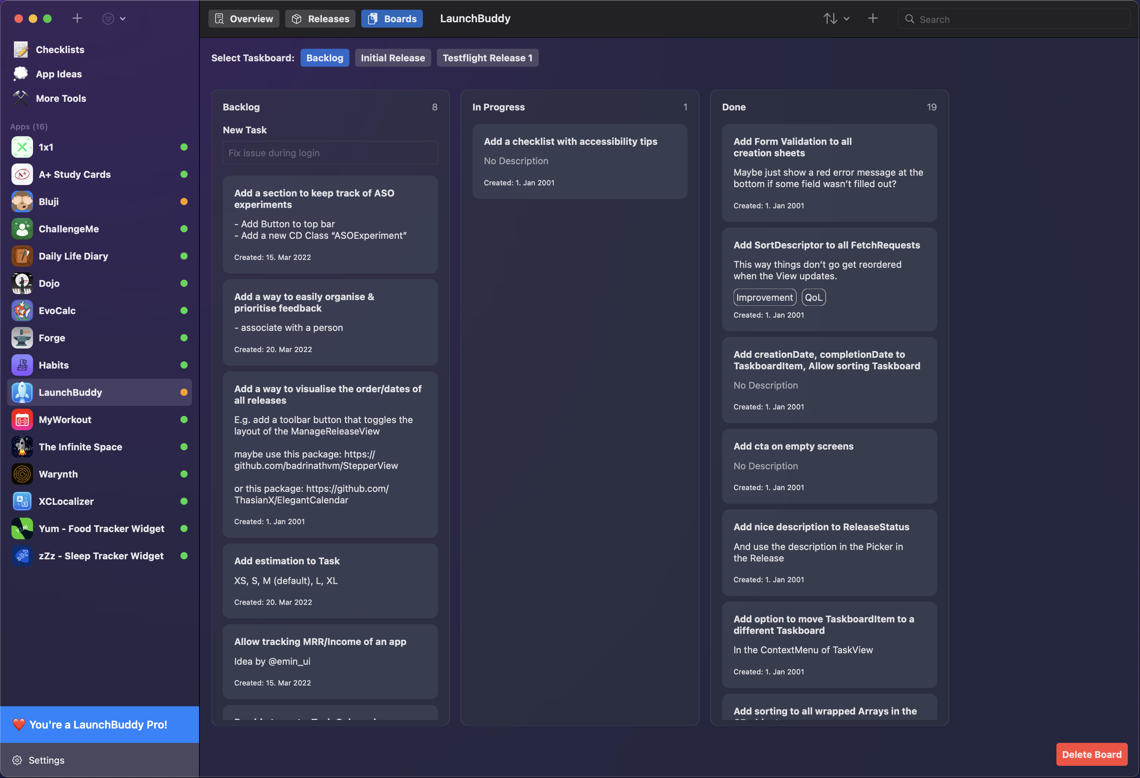Add a new app with the sidebar plus button
1140x778 pixels.
(77, 19)
